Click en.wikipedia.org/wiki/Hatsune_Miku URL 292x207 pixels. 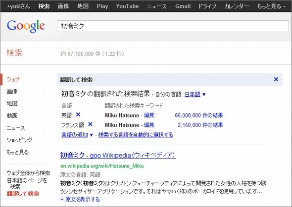(x=102, y=166)
